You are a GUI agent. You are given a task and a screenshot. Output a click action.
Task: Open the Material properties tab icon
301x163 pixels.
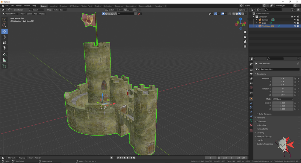251,125
